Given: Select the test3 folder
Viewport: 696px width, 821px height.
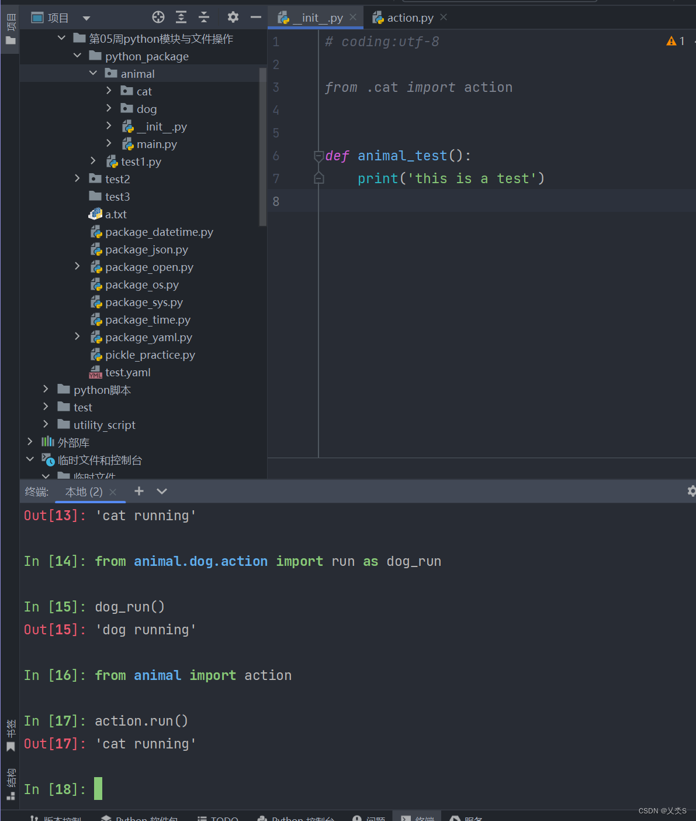Looking at the screenshot, I should (117, 197).
